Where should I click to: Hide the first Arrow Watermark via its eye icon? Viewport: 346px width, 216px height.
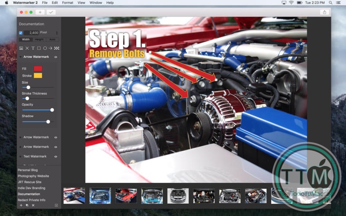pos(56,57)
